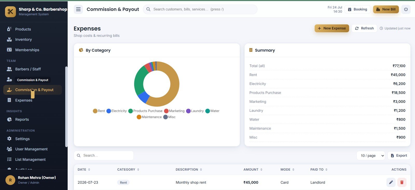Click the Electricity ₹6,200 amount
The height and width of the screenshot is (190, 415).
(x=399, y=84)
